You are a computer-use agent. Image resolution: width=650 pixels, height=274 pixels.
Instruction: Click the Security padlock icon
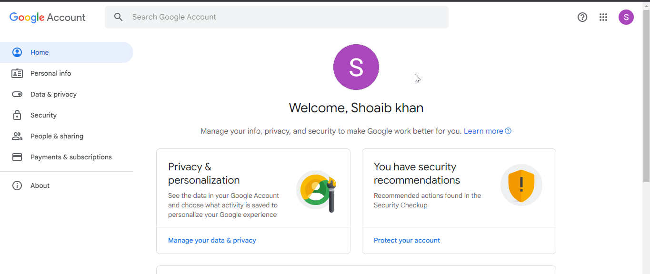pyautogui.click(x=17, y=115)
